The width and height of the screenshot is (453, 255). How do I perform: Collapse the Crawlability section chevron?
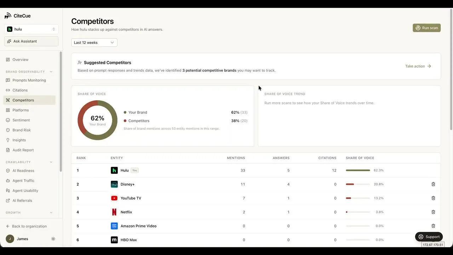tap(51, 162)
